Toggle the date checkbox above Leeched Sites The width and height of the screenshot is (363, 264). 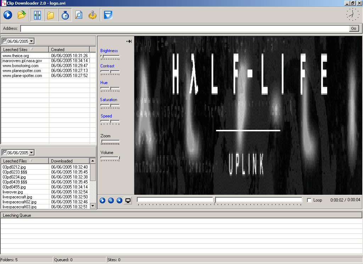point(4,41)
